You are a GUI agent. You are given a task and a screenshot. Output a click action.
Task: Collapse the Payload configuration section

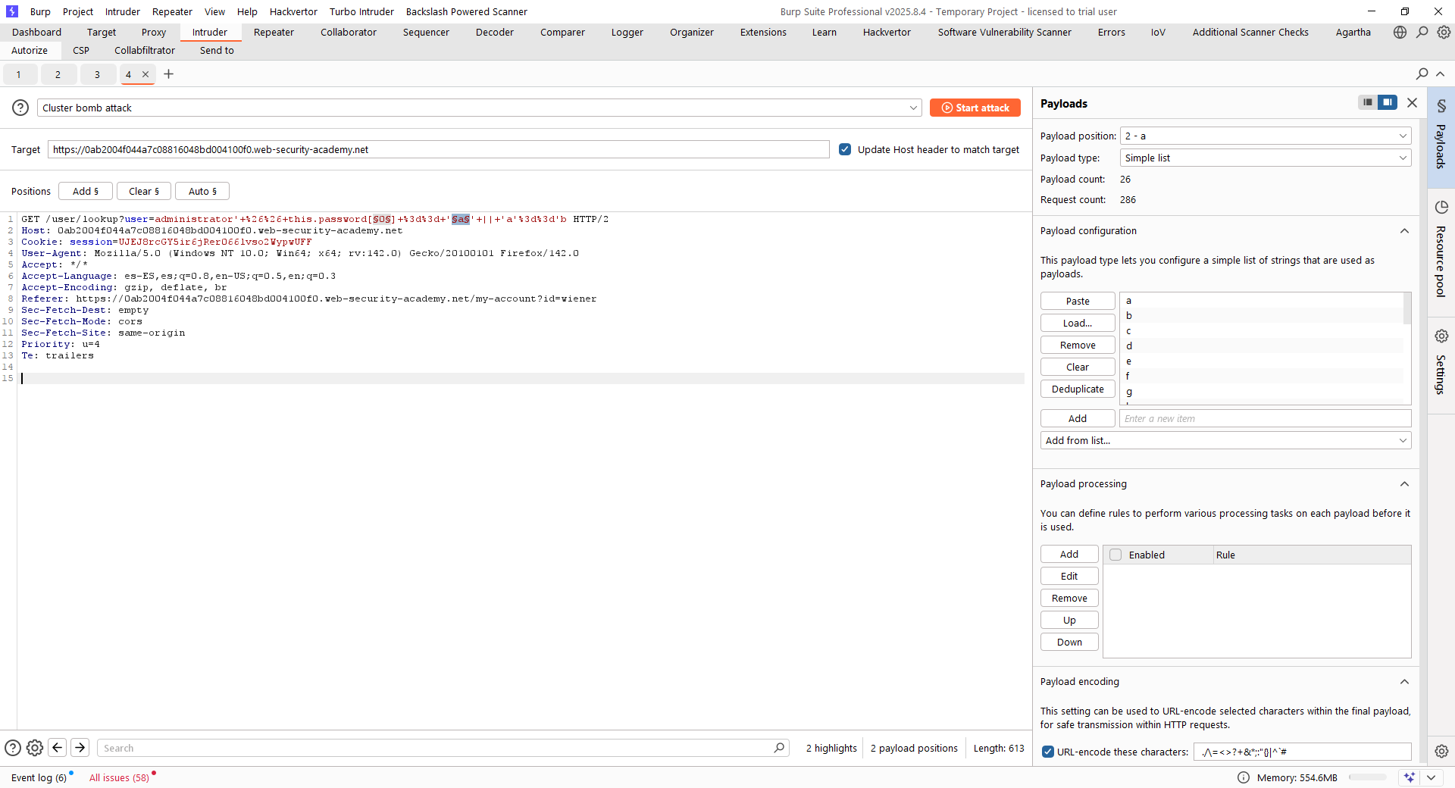click(1403, 231)
